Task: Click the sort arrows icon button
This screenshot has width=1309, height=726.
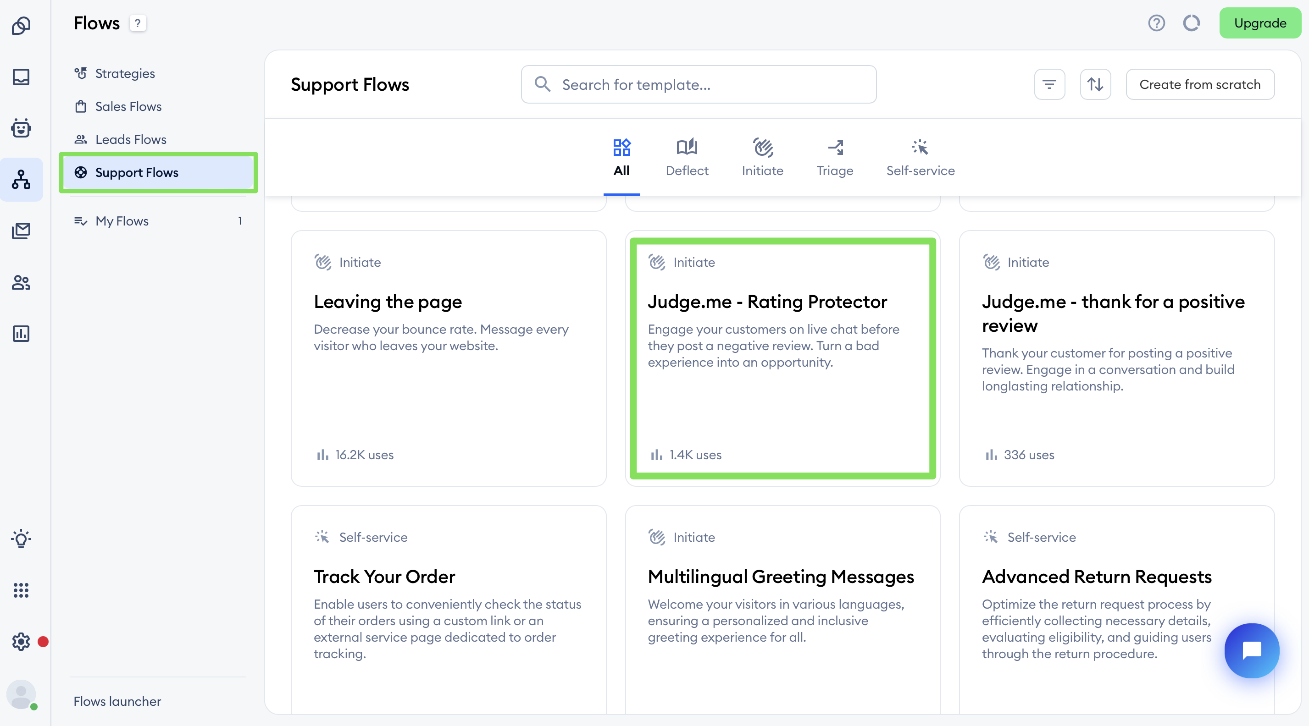Action: tap(1095, 84)
